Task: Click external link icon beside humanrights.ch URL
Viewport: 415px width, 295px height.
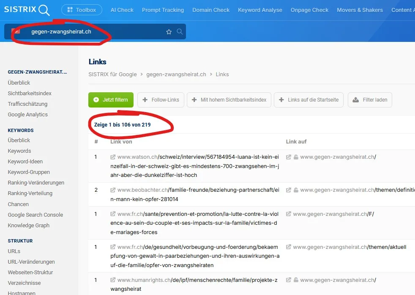Action: (113, 280)
